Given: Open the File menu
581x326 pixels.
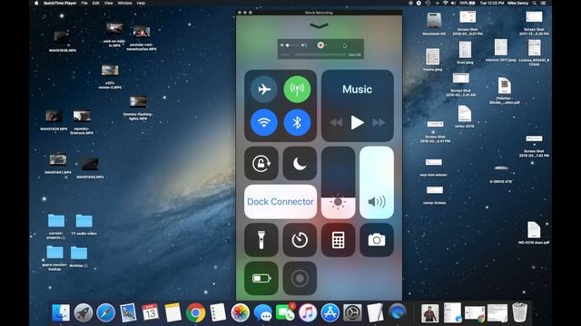Looking at the screenshot, I should 84,3.
